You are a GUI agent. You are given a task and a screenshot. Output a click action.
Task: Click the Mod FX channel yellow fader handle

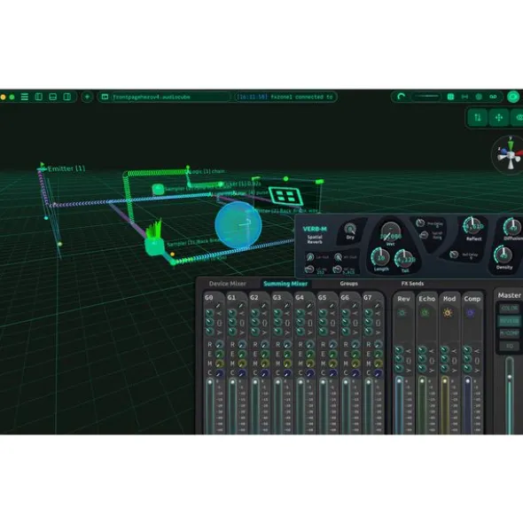(445, 380)
